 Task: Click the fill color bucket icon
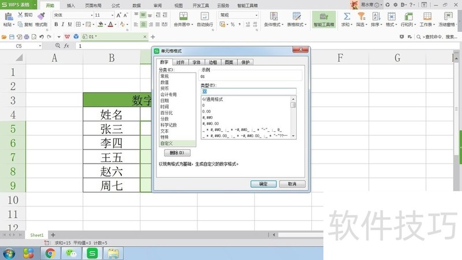pyautogui.click(x=100, y=24)
